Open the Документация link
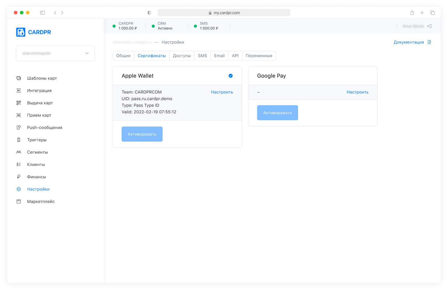 tap(409, 42)
